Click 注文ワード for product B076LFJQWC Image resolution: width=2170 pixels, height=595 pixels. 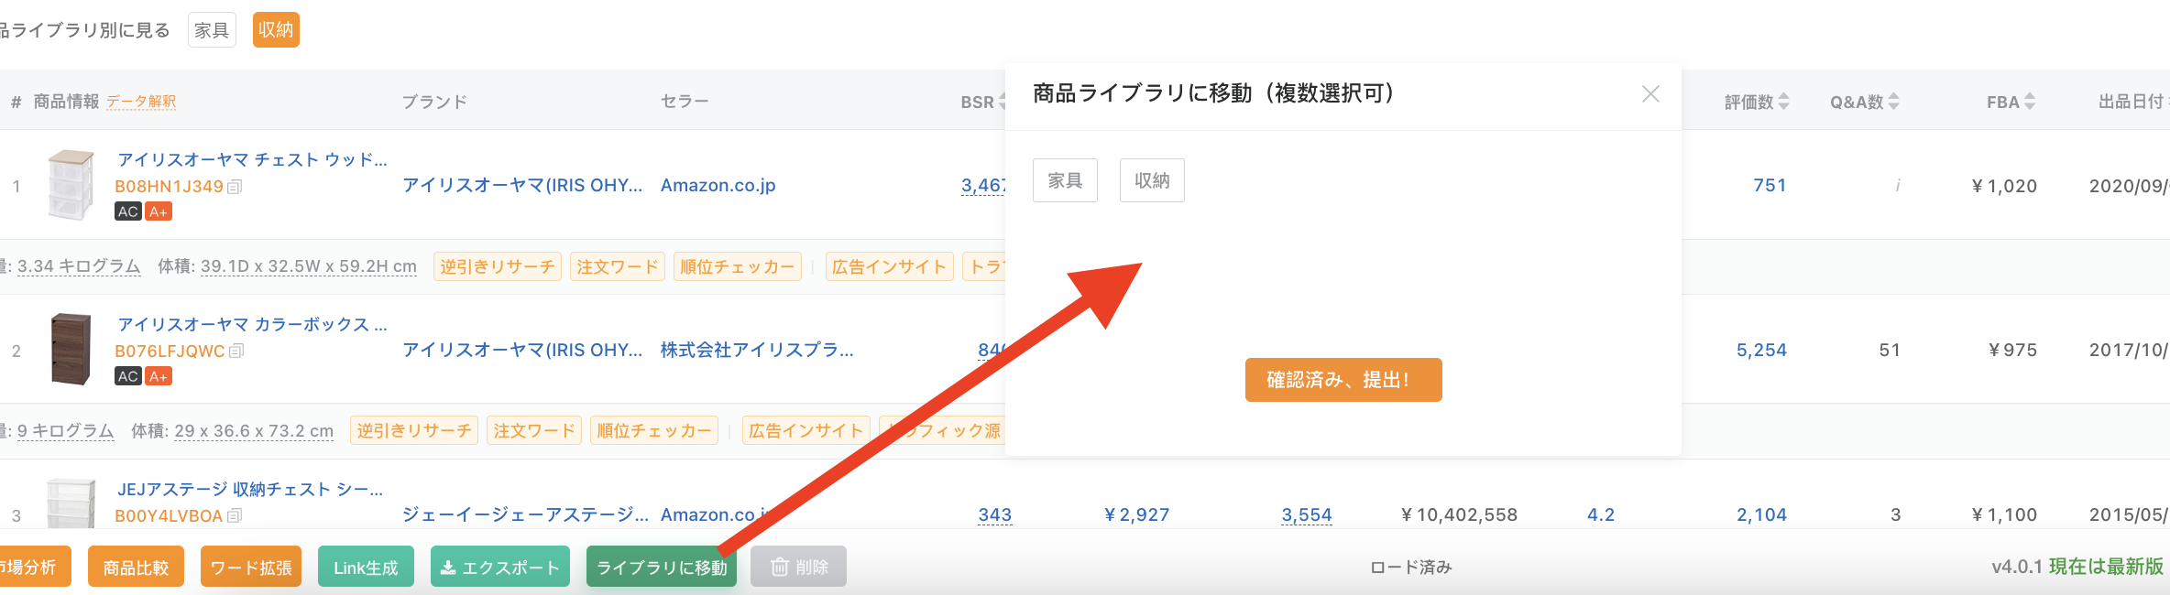[x=534, y=430]
